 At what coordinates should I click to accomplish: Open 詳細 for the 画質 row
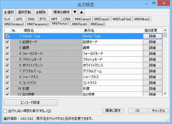coord(152,48)
